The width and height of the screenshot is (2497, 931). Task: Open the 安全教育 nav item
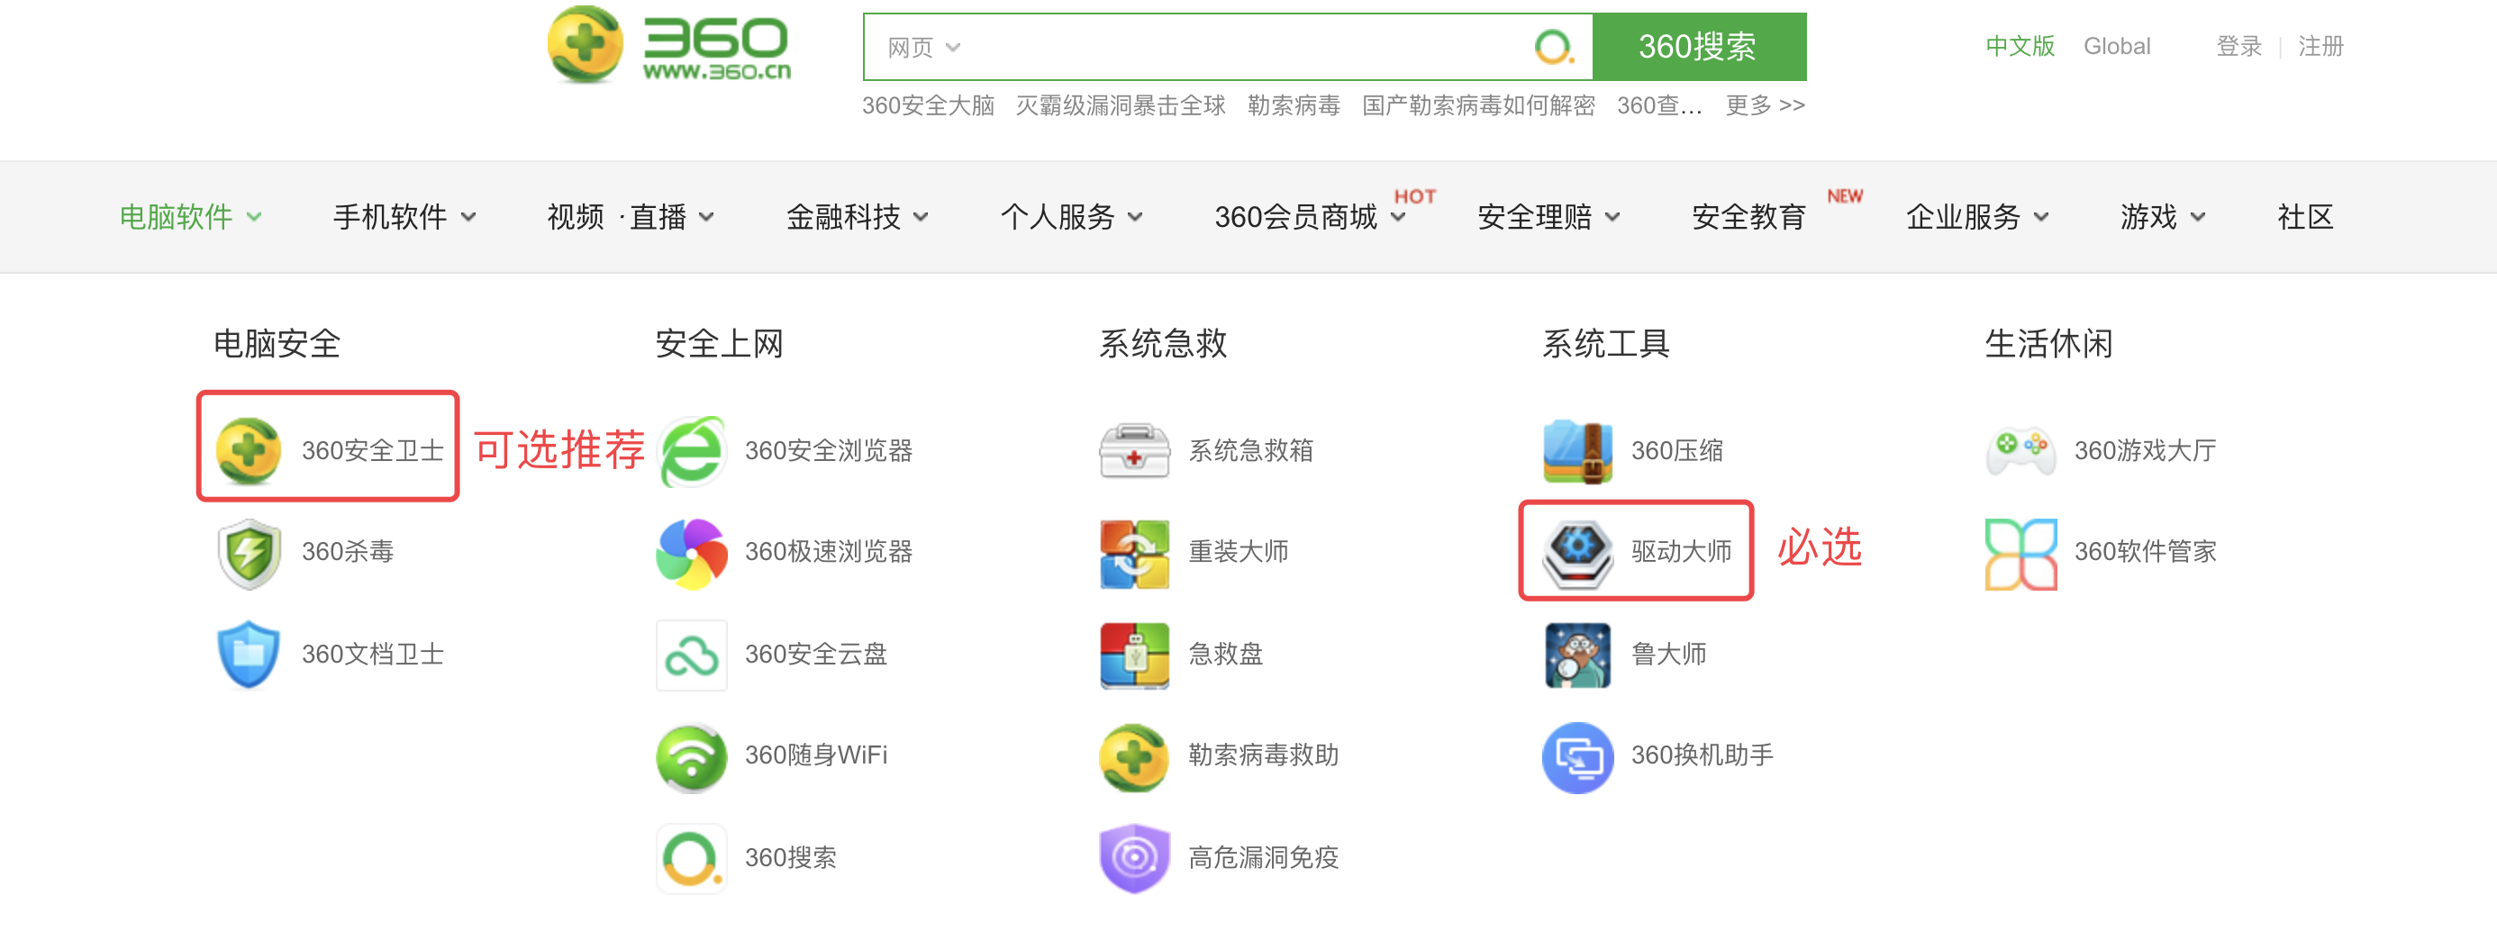point(1748,217)
